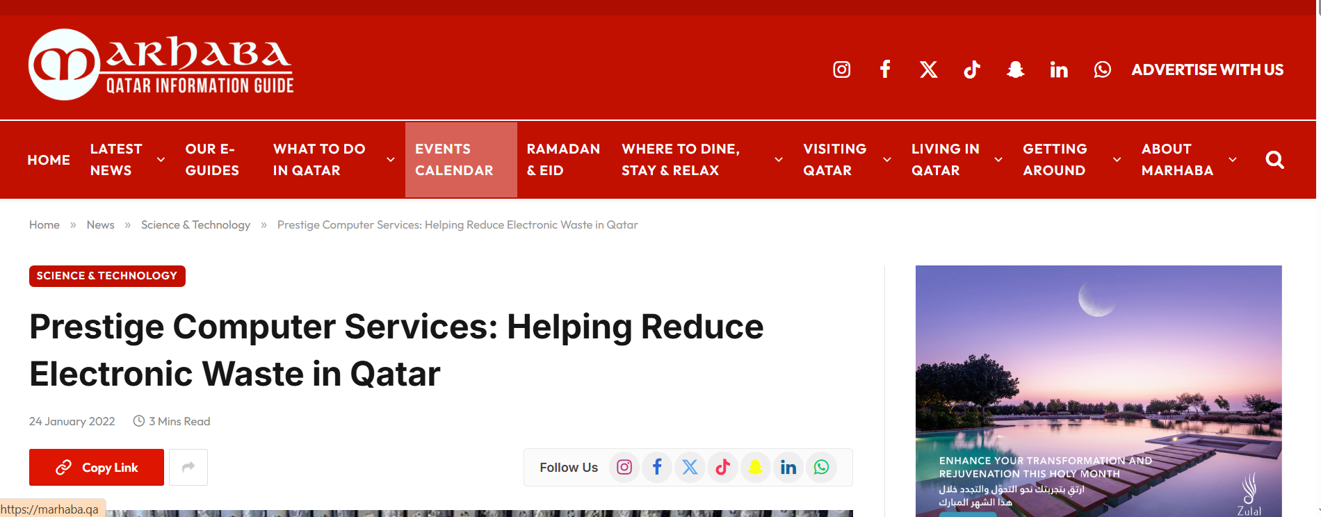
Task: Click LinkedIn icon in Follow Us bar
Action: (x=788, y=467)
